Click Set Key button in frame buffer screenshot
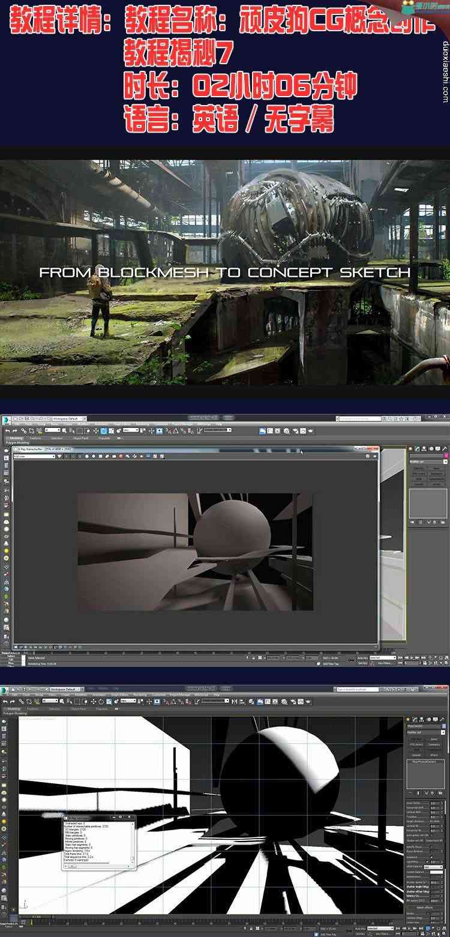 coord(362,663)
